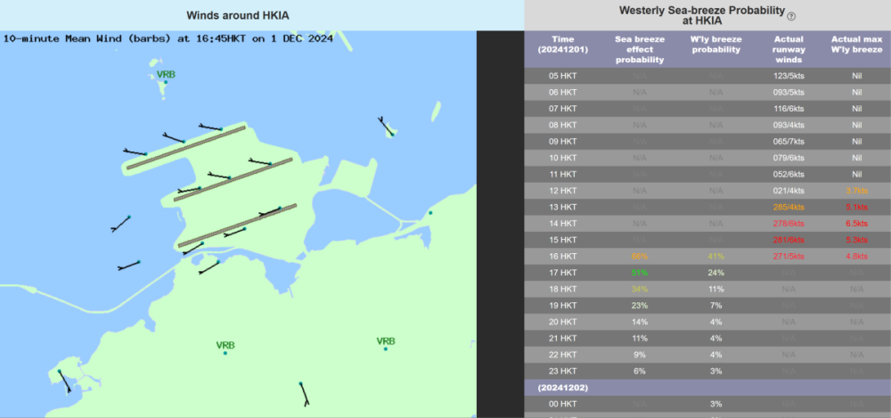Image resolution: width=891 pixels, height=418 pixels.
Task: Click the station dot on the map's far right
Action: pos(430,213)
